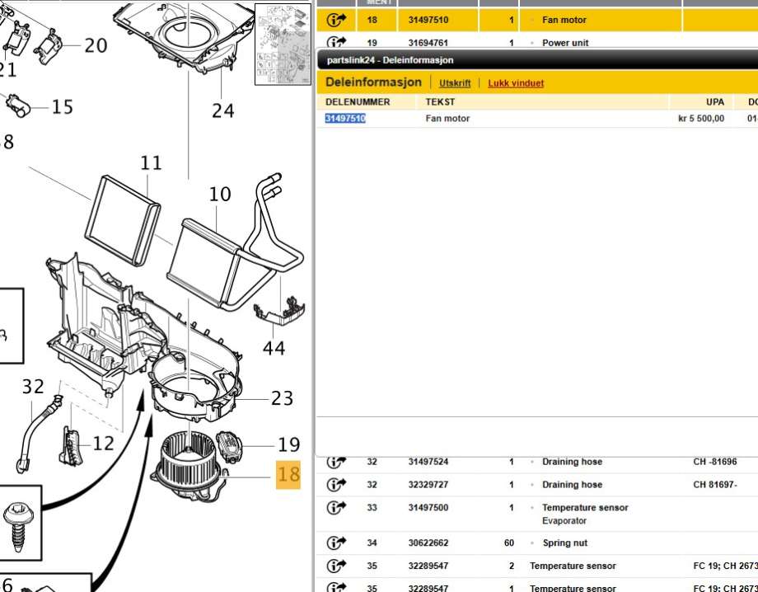Image resolution: width=758 pixels, height=592 pixels.
Task: Click the partslink24 - Deleinformasjon title bar
Action: pyautogui.click(x=536, y=60)
